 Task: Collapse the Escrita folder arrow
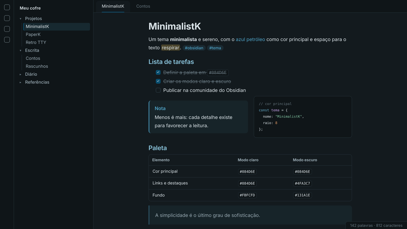coord(21,51)
